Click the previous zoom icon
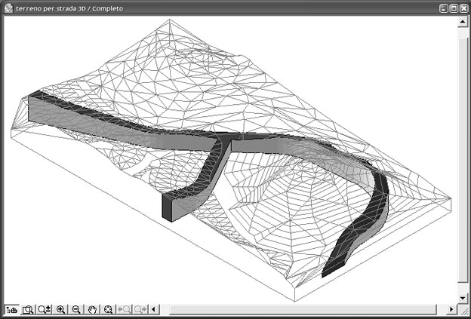The width and height of the screenshot is (471, 319). point(125,309)
